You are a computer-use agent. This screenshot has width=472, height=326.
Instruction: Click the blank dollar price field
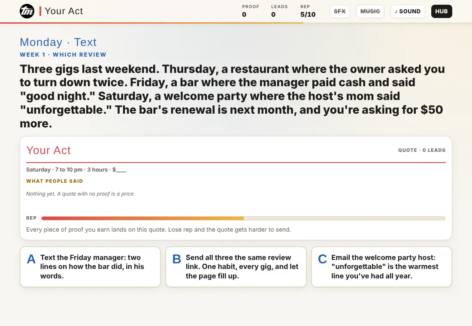[x=120, y=170]
